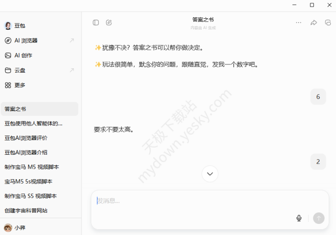The width and height of the screenshot is (336, 235).
Task: Click the external arrow beside AI 浏览器
Action: [x=72, y=40]
